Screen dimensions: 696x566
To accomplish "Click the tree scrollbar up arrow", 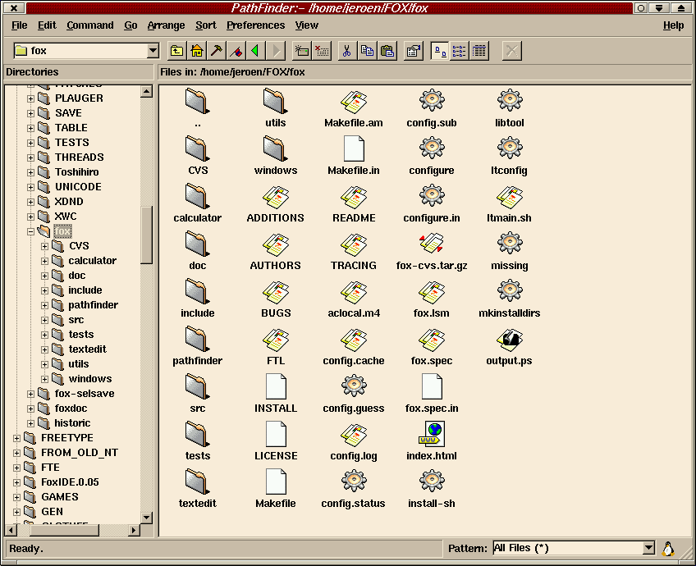I will pyautogui.click(x=146, y=91).
